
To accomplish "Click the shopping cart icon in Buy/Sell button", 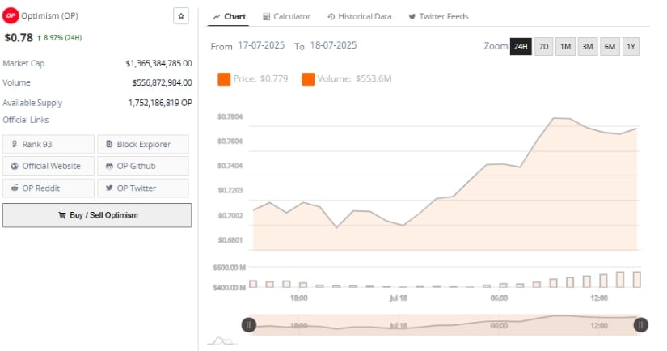I will pyautogui.click(x=62, y=215).
